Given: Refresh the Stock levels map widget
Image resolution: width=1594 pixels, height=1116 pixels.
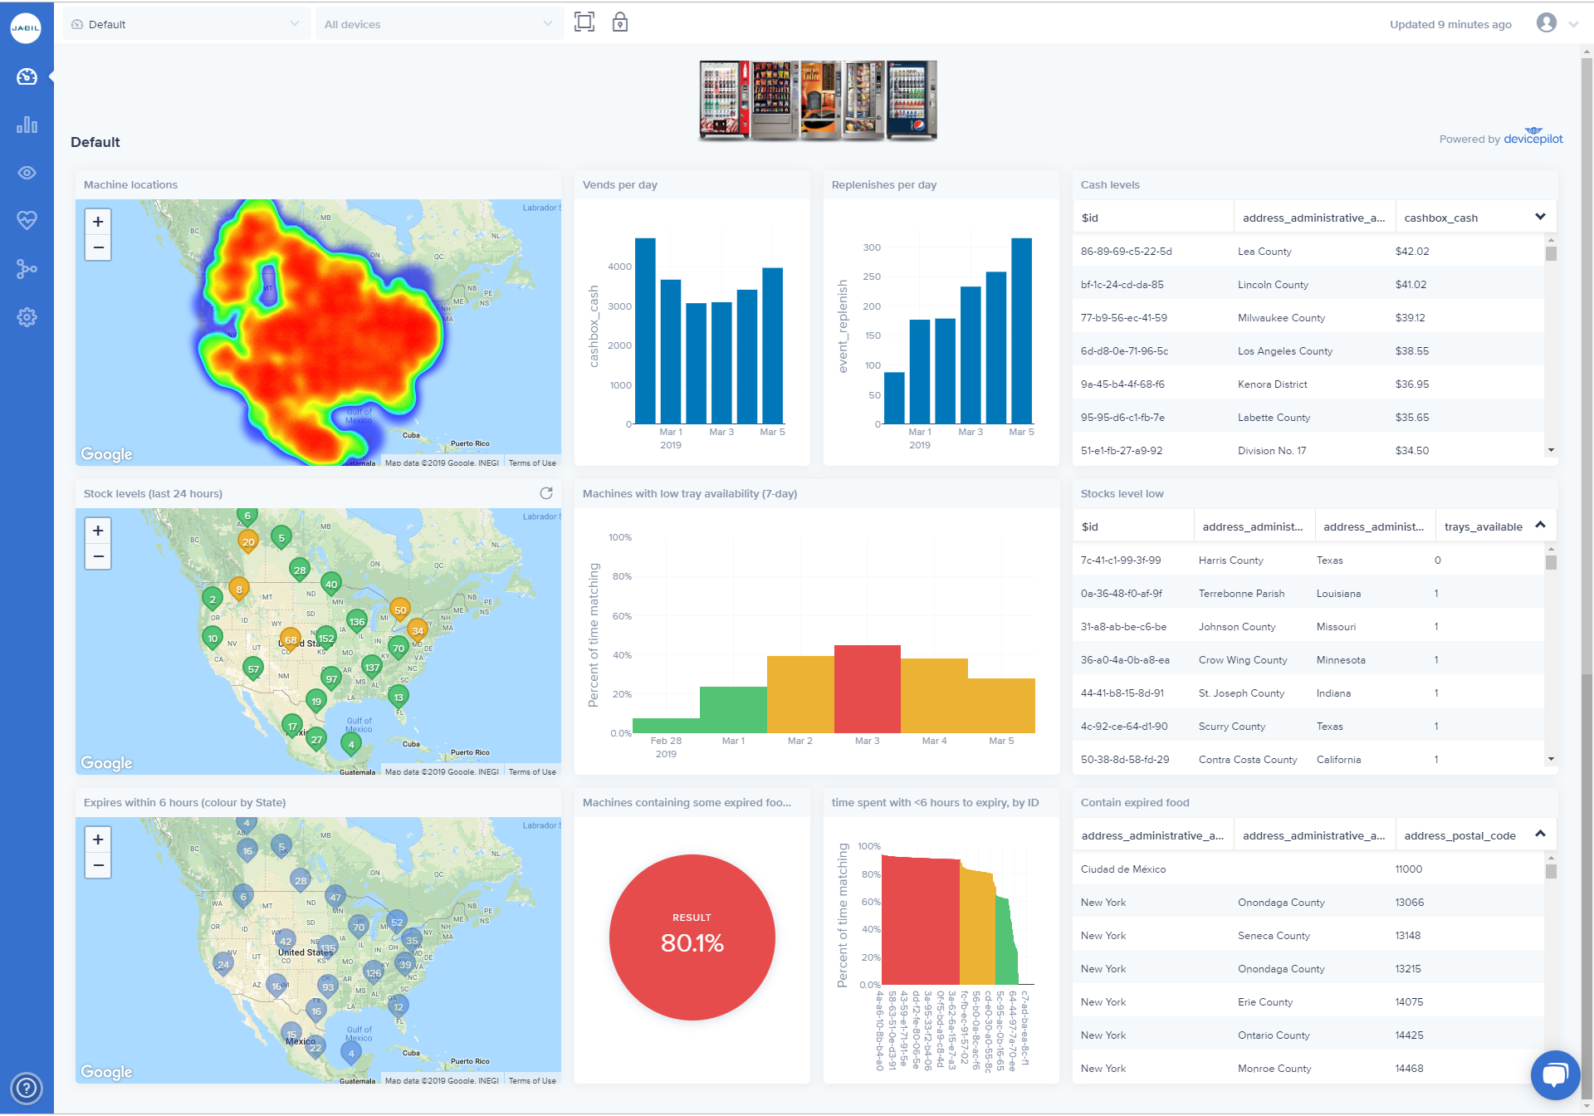Looking at the screenshot, I should click(546, 493).
